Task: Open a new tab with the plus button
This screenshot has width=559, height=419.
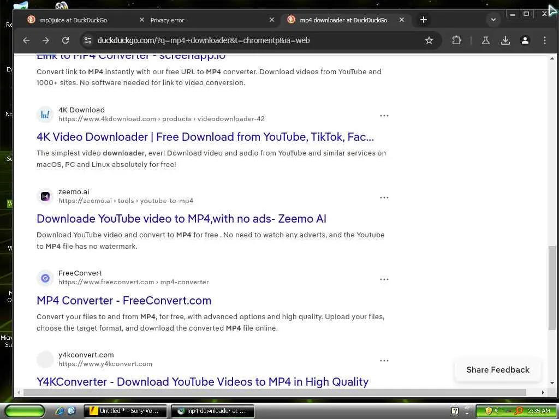Action: click(424, 20)
